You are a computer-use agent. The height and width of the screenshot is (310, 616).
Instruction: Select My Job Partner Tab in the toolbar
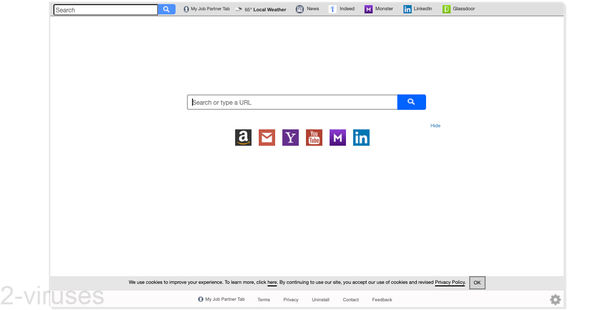(x=206, y=9)
